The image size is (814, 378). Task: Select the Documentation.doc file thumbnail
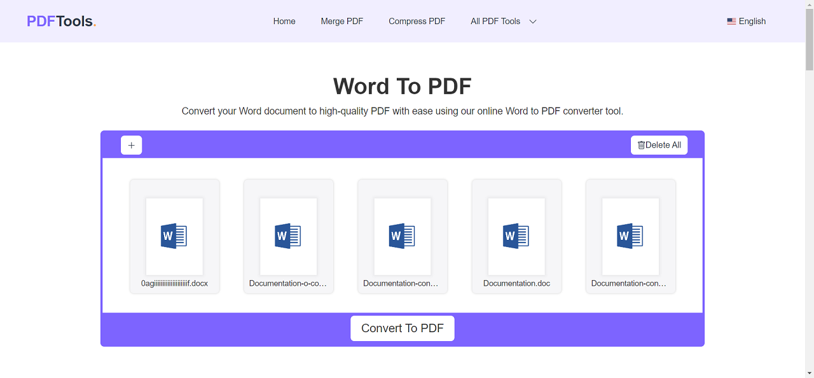(x=516, y=237)
